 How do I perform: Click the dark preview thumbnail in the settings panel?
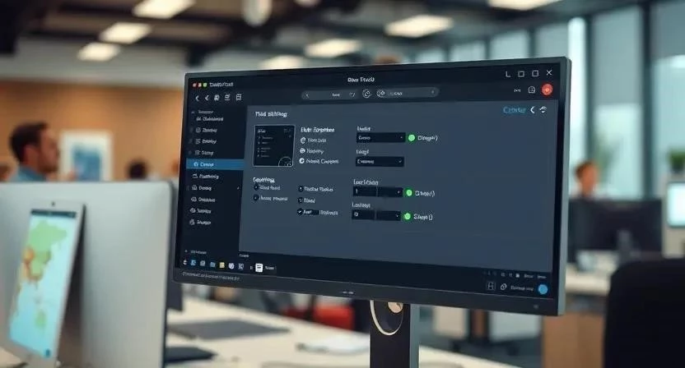[x=273, y=145]
